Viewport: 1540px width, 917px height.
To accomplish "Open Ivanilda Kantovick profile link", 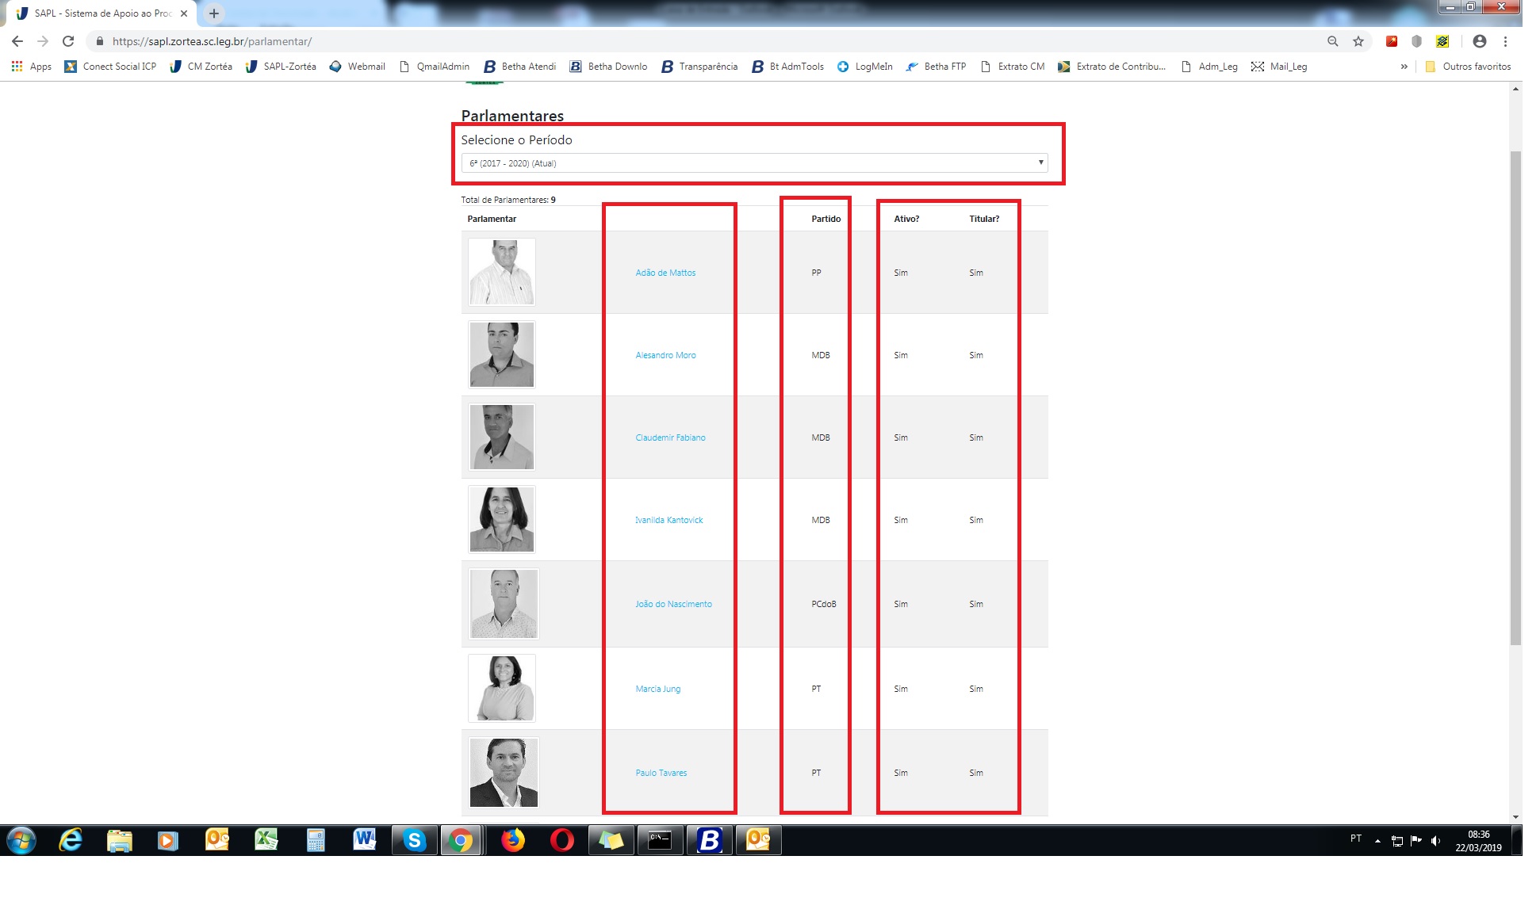I will [x=668, y=520].
